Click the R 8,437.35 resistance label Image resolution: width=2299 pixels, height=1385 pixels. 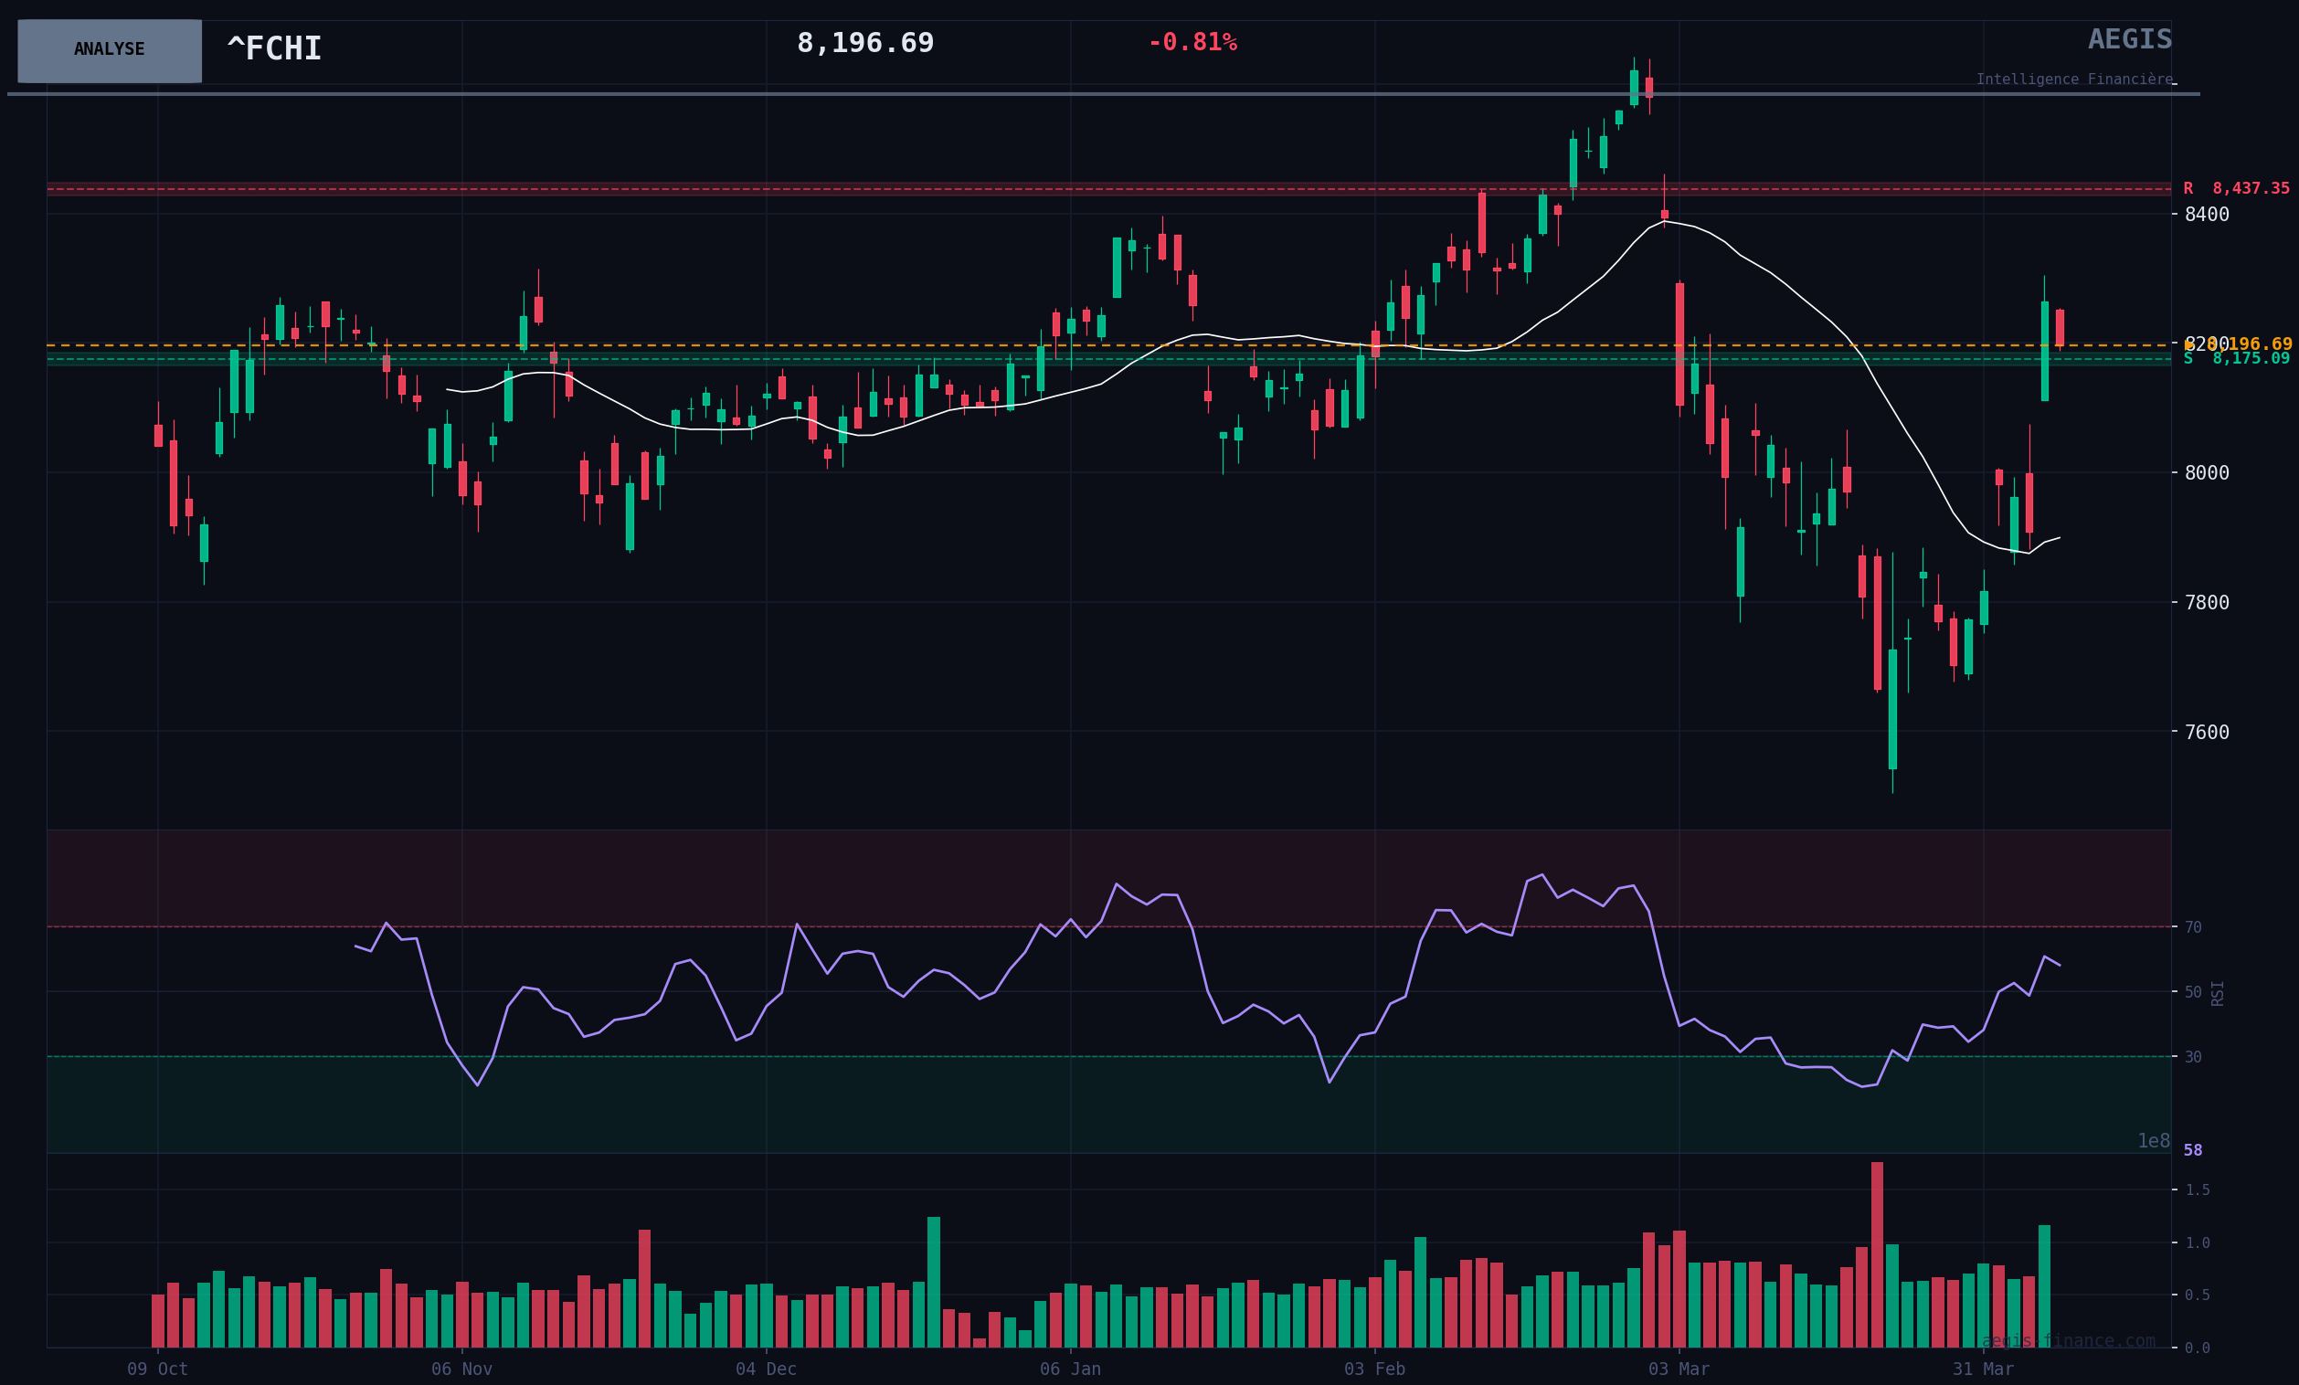[x=2236, y=188]
